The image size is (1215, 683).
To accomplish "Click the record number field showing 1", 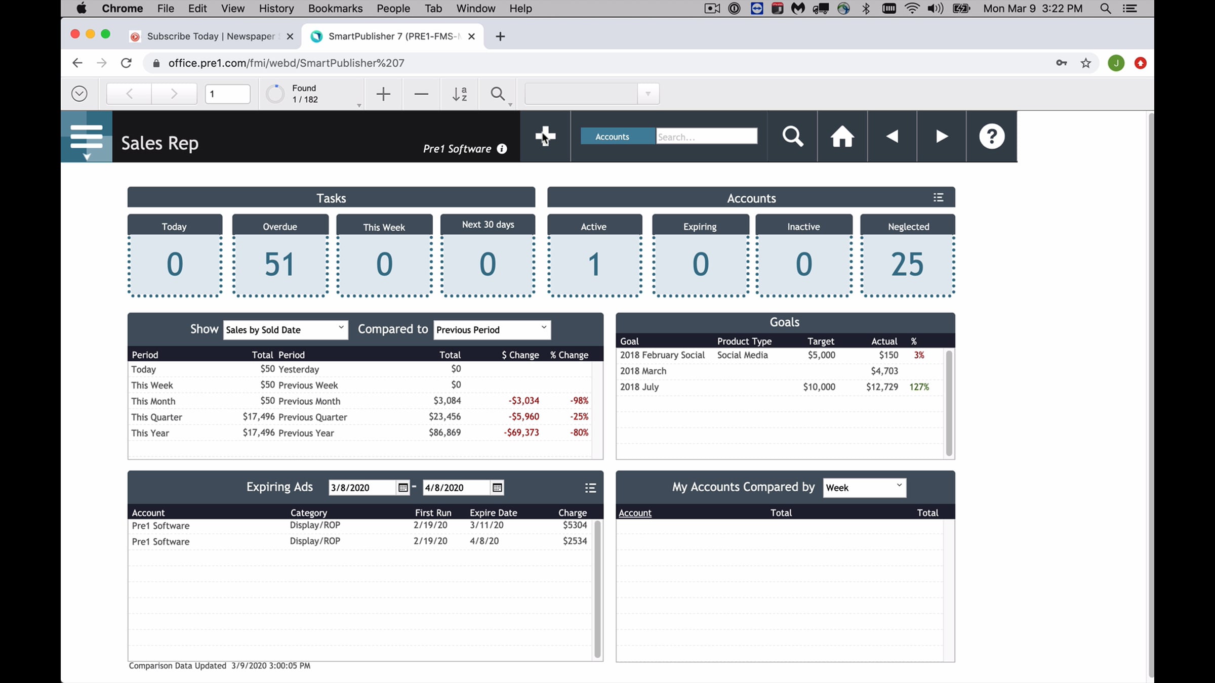I will click(x=227, y=94).
